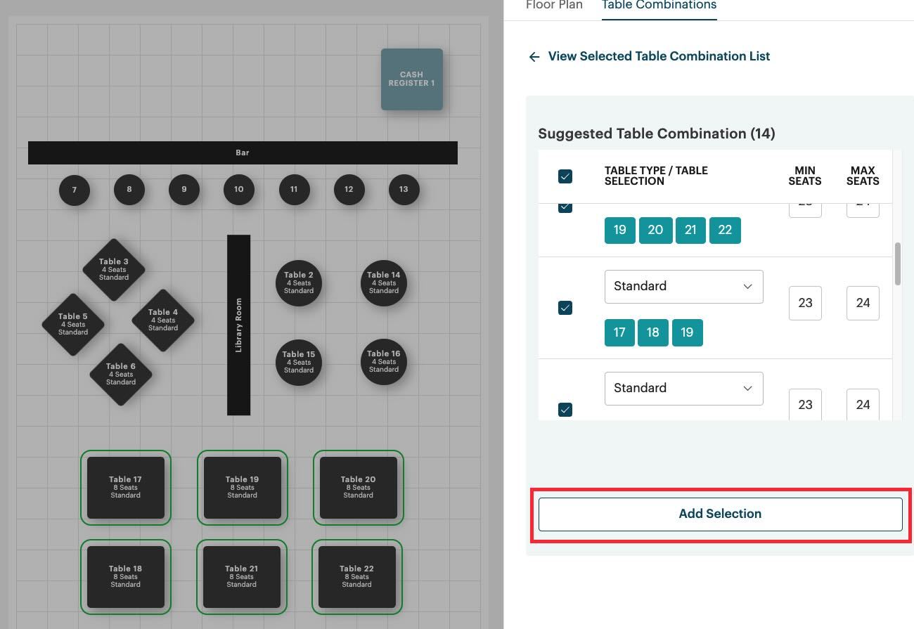Select Table 17 on the floor plan

(x=125, y=487)
